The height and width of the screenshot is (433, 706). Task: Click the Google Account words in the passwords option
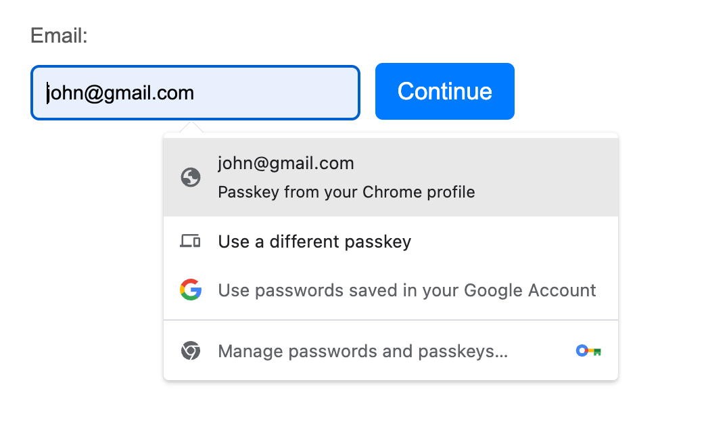click(530, 291)
